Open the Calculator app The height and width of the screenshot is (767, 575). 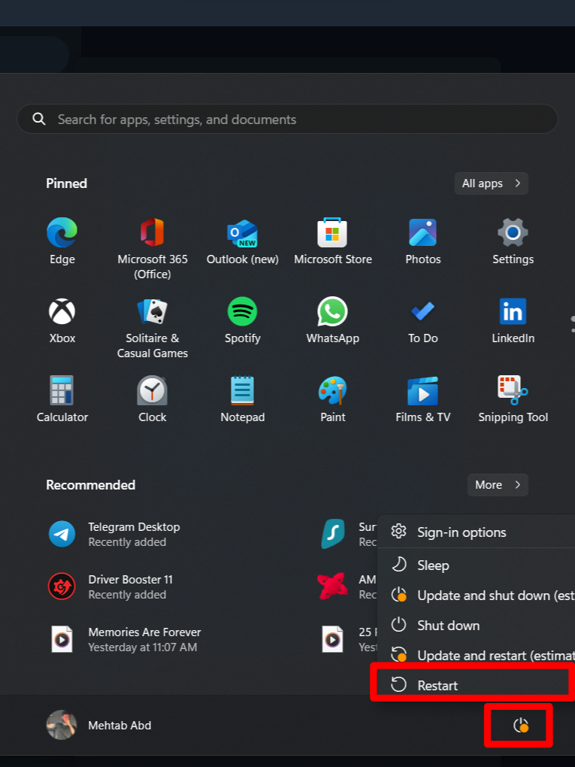click(x=62, y=399)
